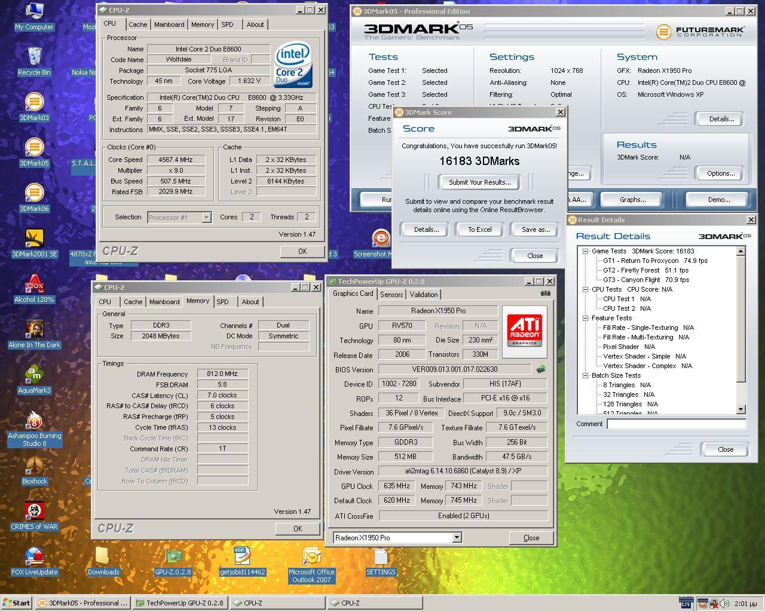Select GT3 - Canyon Flight result
The height and width of the screenshot is (612, 765).
pos(646,280)
